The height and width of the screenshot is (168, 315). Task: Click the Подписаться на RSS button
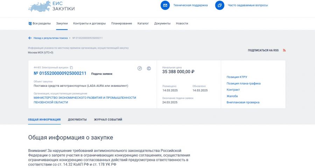[x=263, y=50]
